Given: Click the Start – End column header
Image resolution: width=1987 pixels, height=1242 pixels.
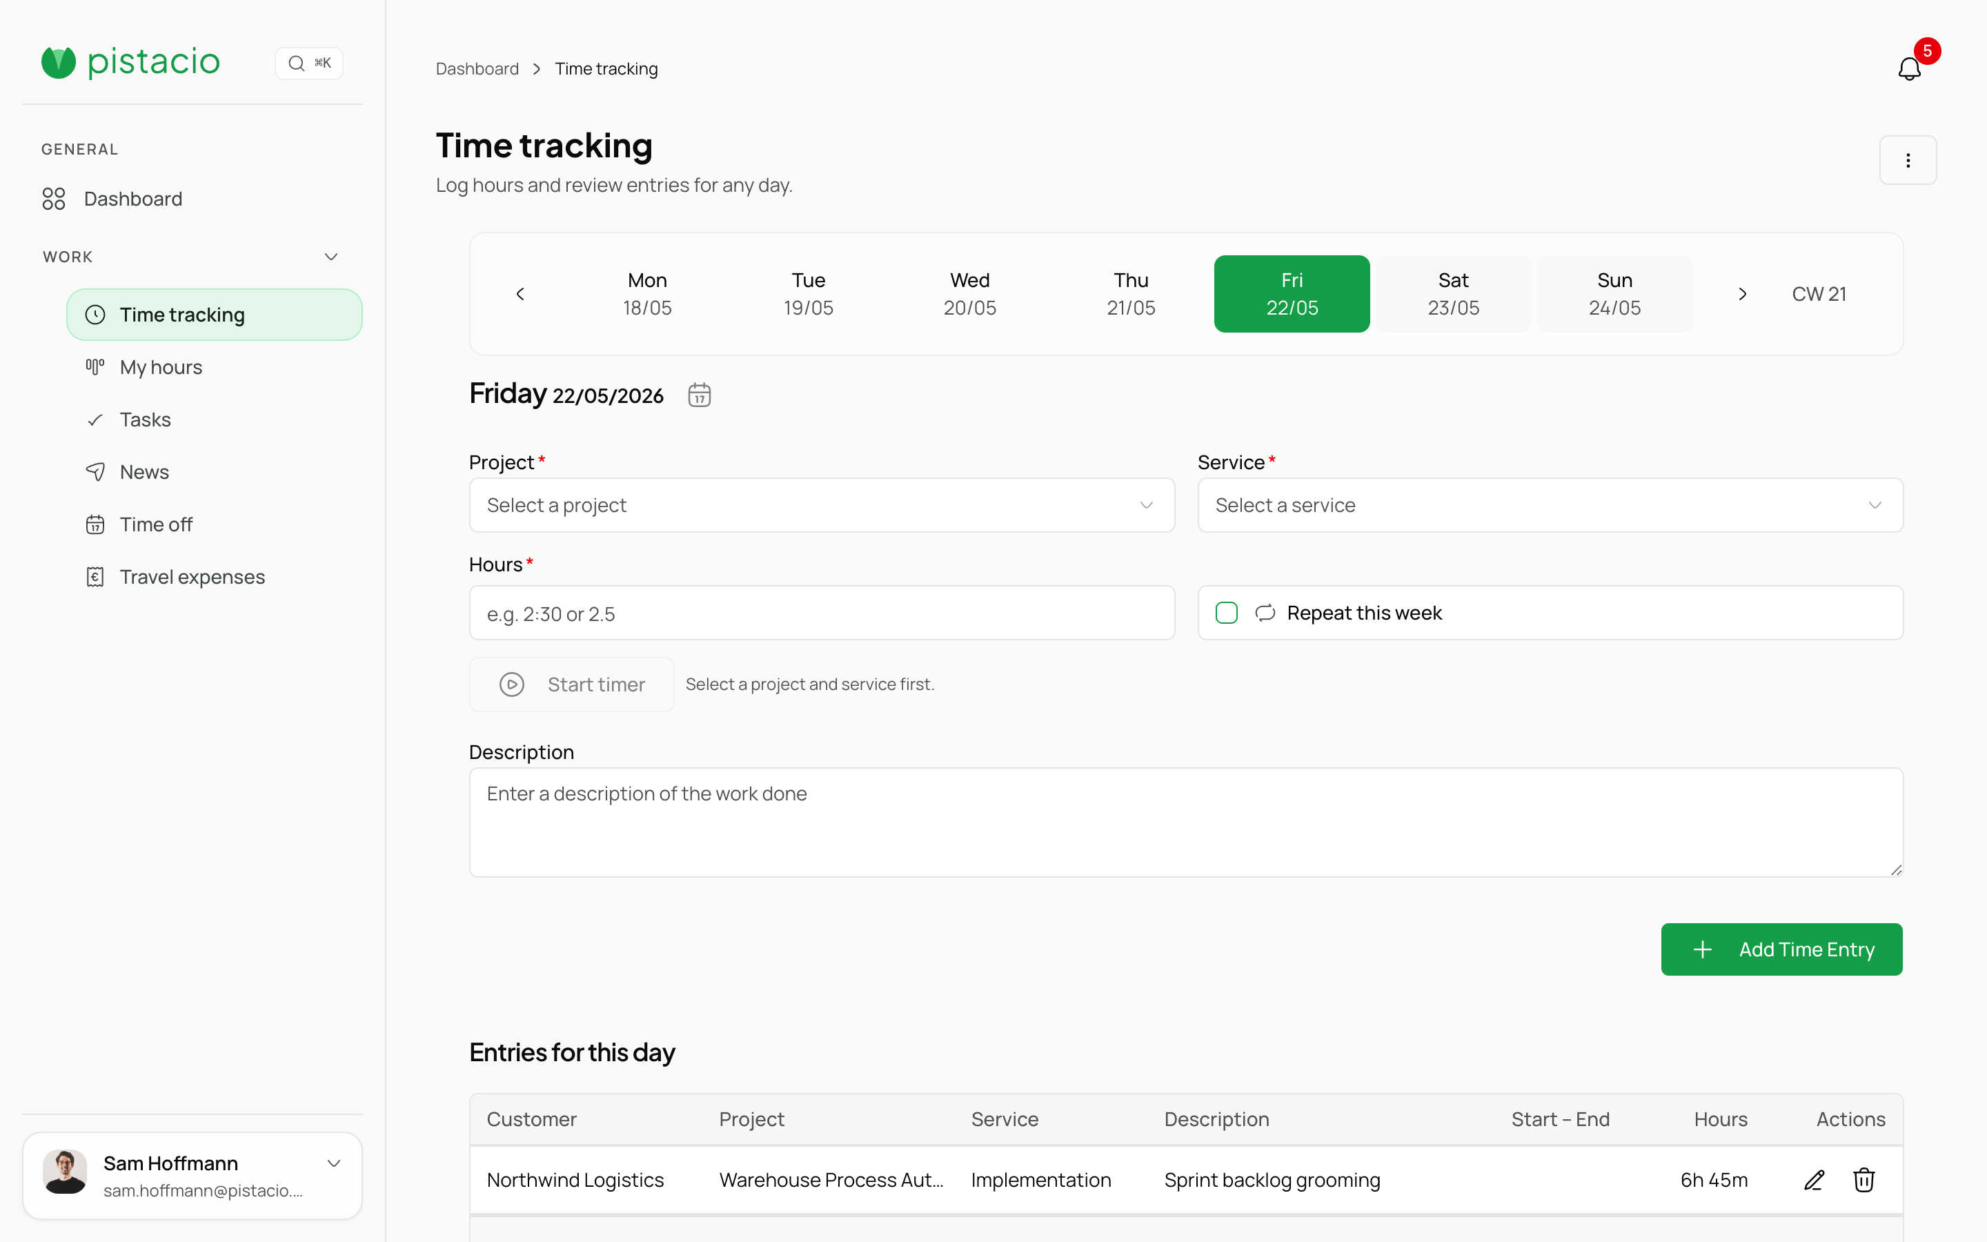Looking at the screenshot, I should [1560, 1120].
